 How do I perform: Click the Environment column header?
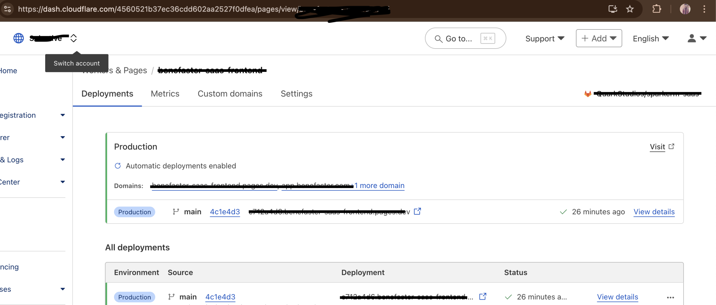click(x=137, y=272)
